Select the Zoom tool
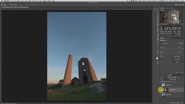Viewport: 185px width, 104px height. point(158,53)
